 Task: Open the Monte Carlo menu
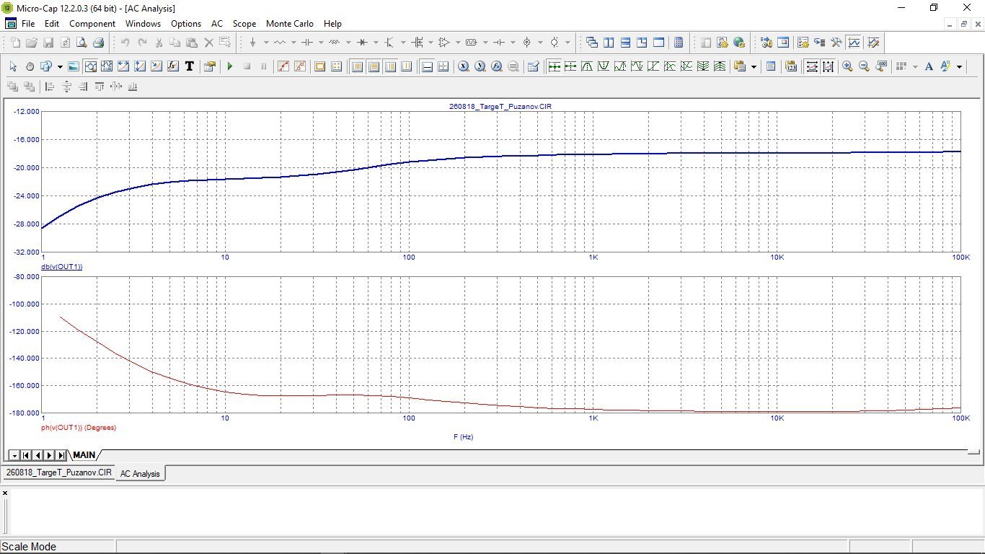coord(290,23)
